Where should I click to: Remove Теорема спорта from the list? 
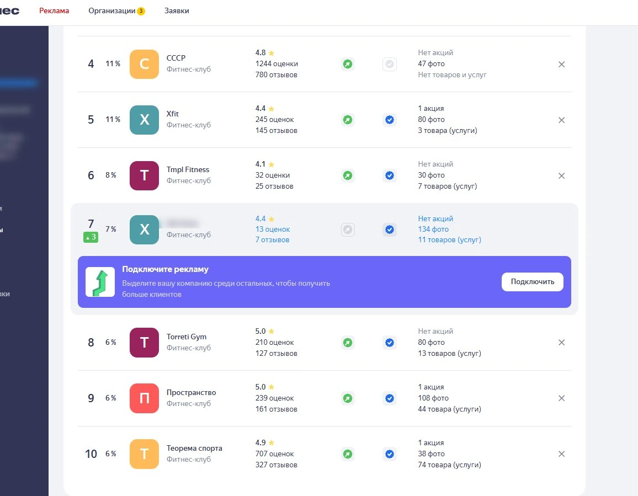(561, 454)
